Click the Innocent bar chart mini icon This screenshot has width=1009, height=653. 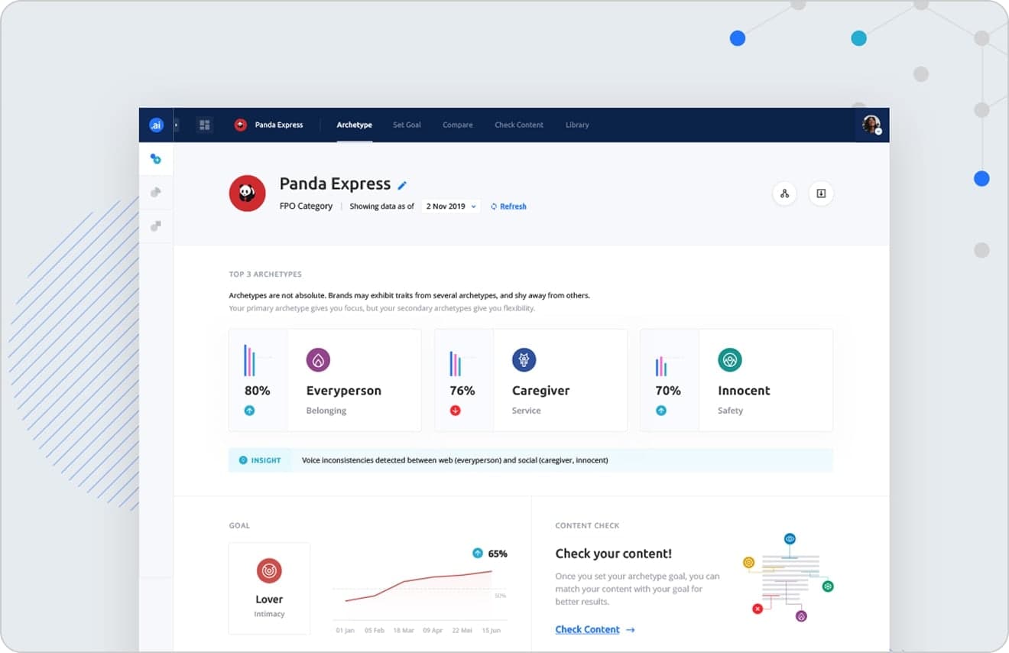point(662,366)
